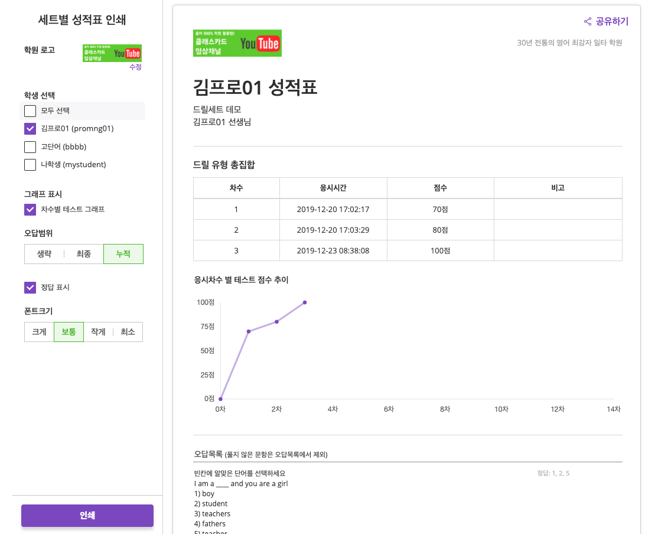
Task: Click the share icon beside 공유하기
Action: click(588, 22)
